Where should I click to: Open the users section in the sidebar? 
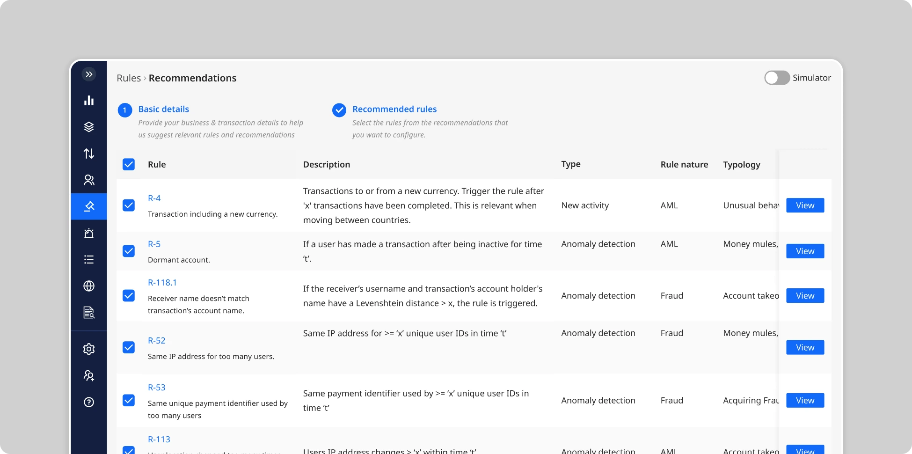tap(89, 180)
